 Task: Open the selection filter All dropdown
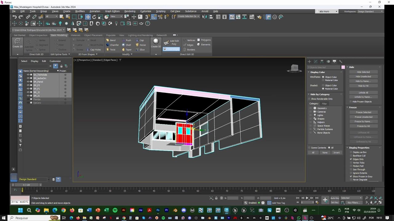pyautogui.click(x=51, y=17)
